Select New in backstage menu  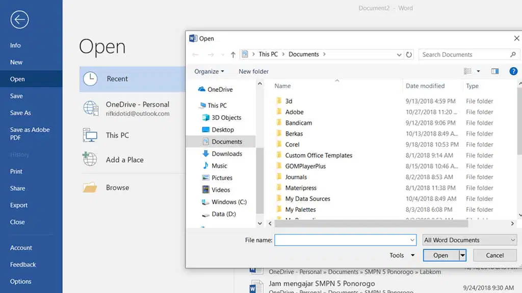point(16,62)
